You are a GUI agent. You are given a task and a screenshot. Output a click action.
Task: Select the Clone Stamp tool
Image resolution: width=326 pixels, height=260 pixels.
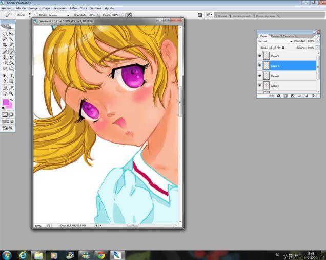[x=5, y=57]
